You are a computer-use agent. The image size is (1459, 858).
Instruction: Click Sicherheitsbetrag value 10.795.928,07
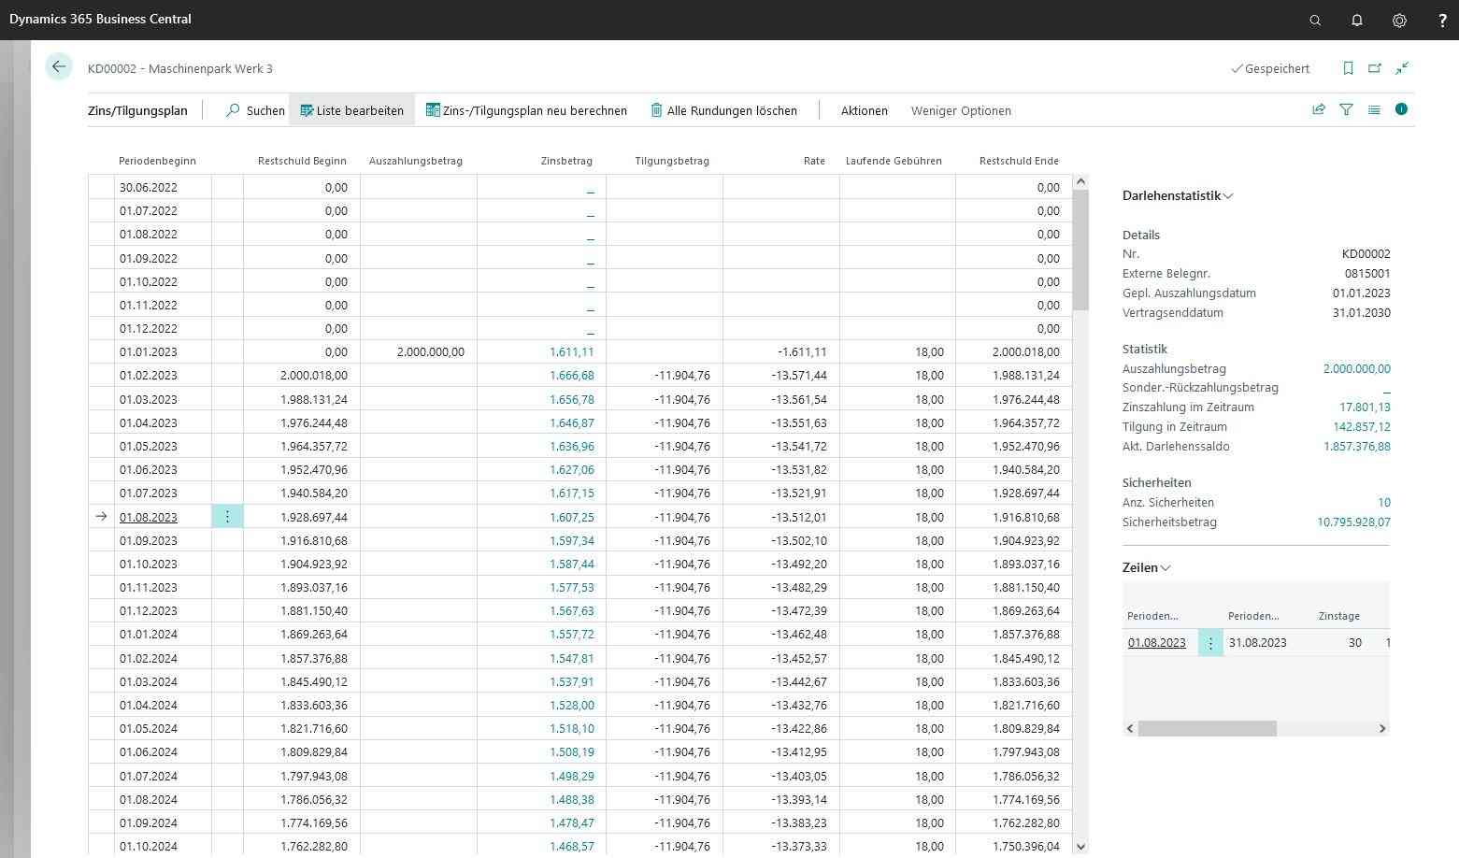1353,522
